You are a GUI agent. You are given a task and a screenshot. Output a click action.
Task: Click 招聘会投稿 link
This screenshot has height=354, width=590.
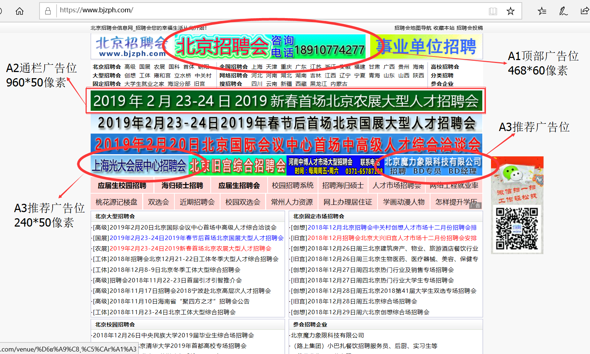[x=470, y=28]
